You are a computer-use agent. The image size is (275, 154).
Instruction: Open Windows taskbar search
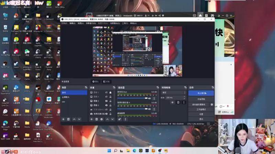(115, 151)
